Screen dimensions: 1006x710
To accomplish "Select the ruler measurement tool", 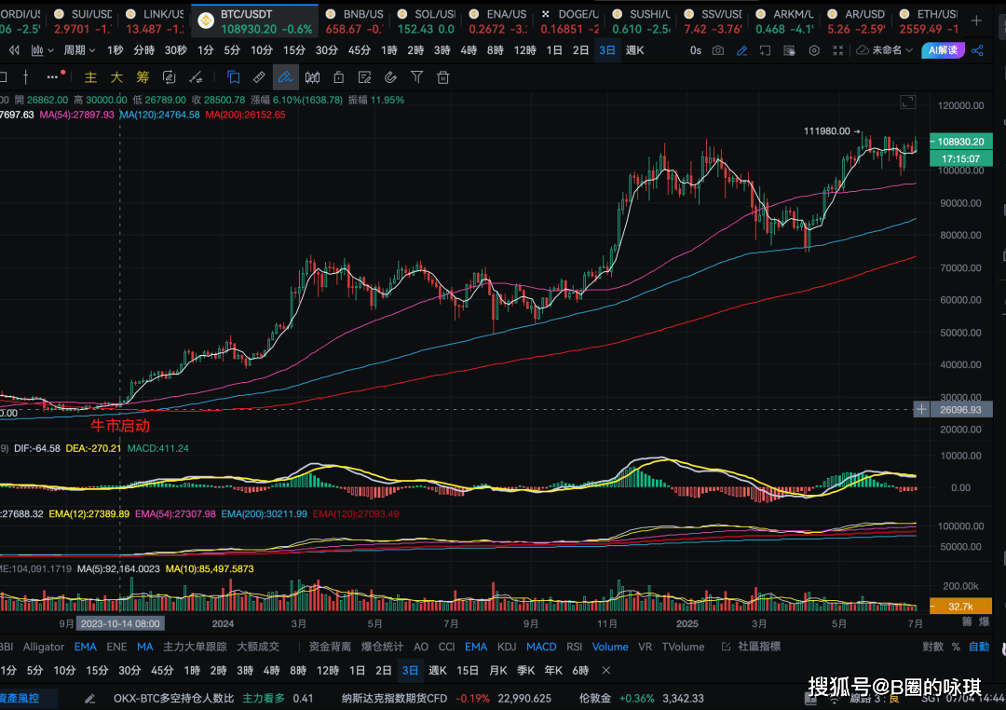I will tap(259, 77).
